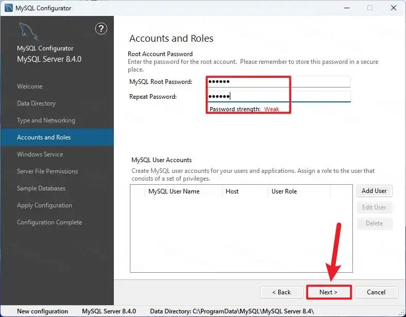This screenshot has width=406, height=317.
Task: Click the Add User button
Action: (x=374, y=191)
